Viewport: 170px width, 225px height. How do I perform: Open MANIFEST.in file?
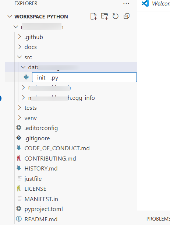[x=41, y=199]
